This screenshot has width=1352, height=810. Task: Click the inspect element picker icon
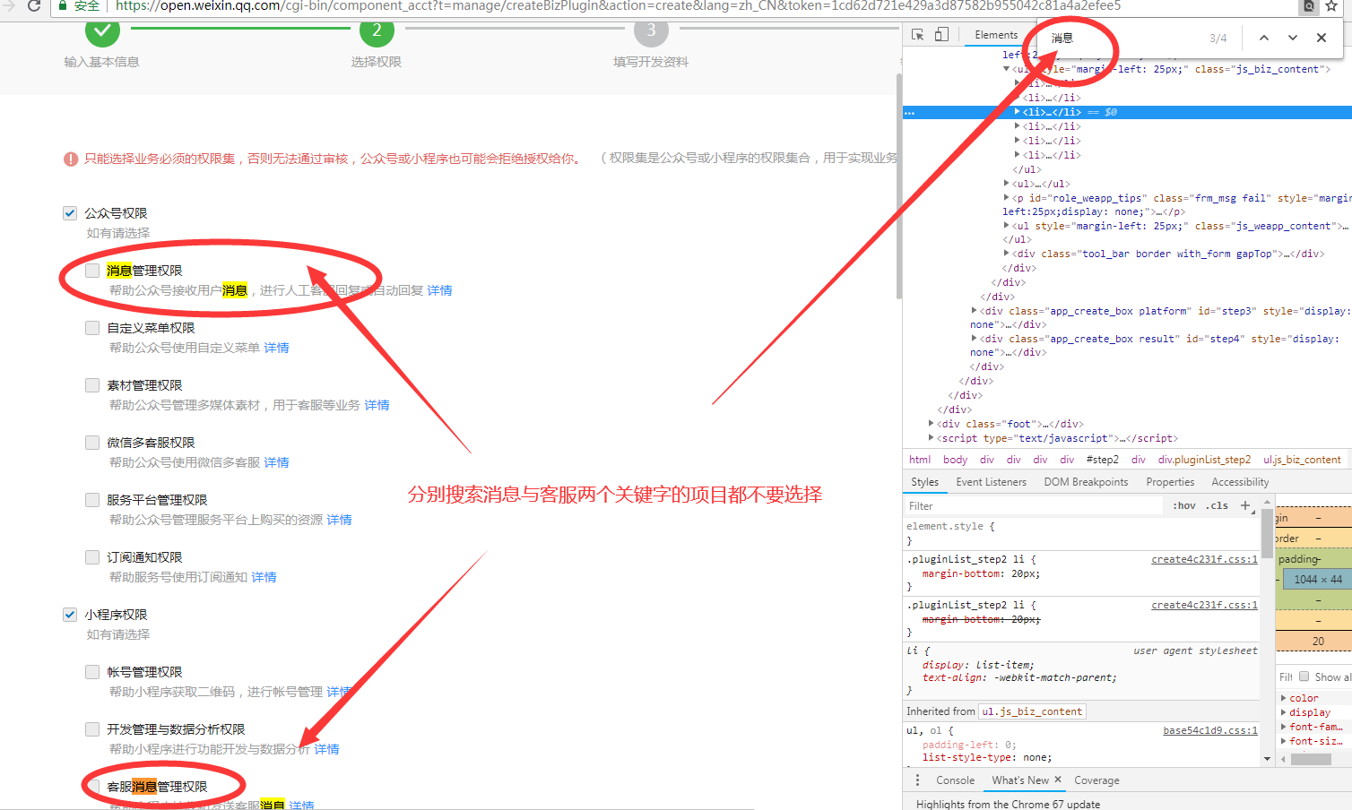point(917,35)
